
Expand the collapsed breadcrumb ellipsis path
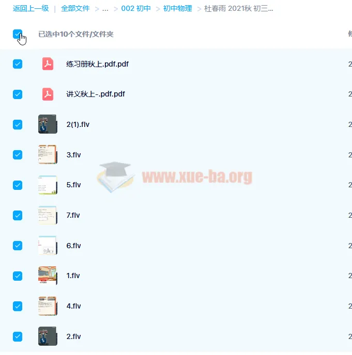[105, 9]
